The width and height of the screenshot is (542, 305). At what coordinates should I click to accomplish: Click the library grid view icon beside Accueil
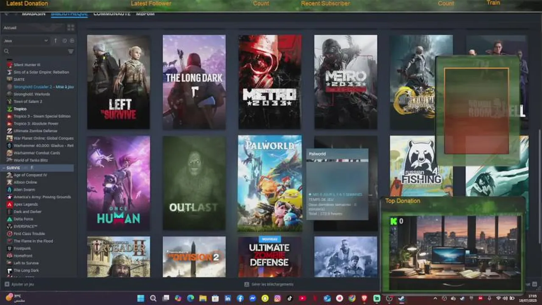coord(70,28)
